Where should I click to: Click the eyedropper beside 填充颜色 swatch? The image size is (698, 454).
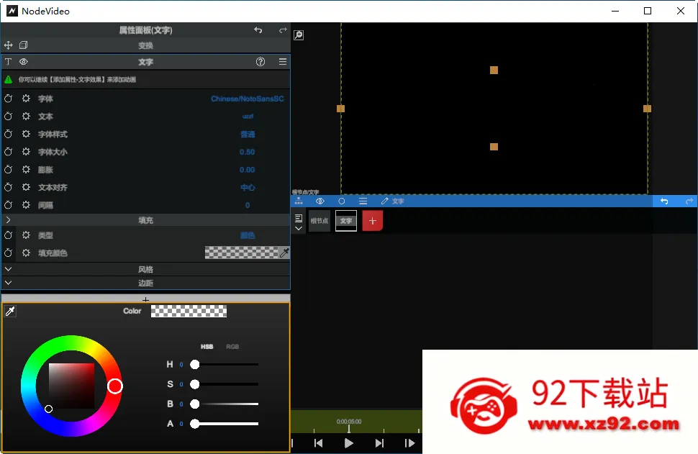coord(284,253)
